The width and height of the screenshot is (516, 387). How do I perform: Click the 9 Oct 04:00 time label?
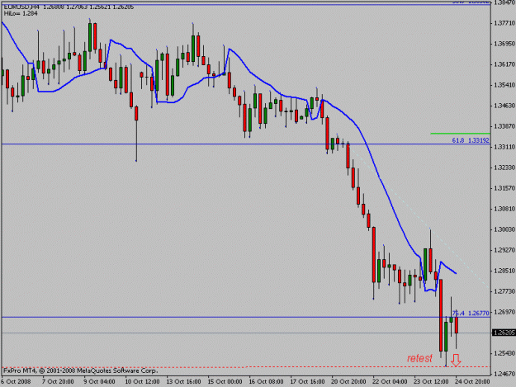99,382
